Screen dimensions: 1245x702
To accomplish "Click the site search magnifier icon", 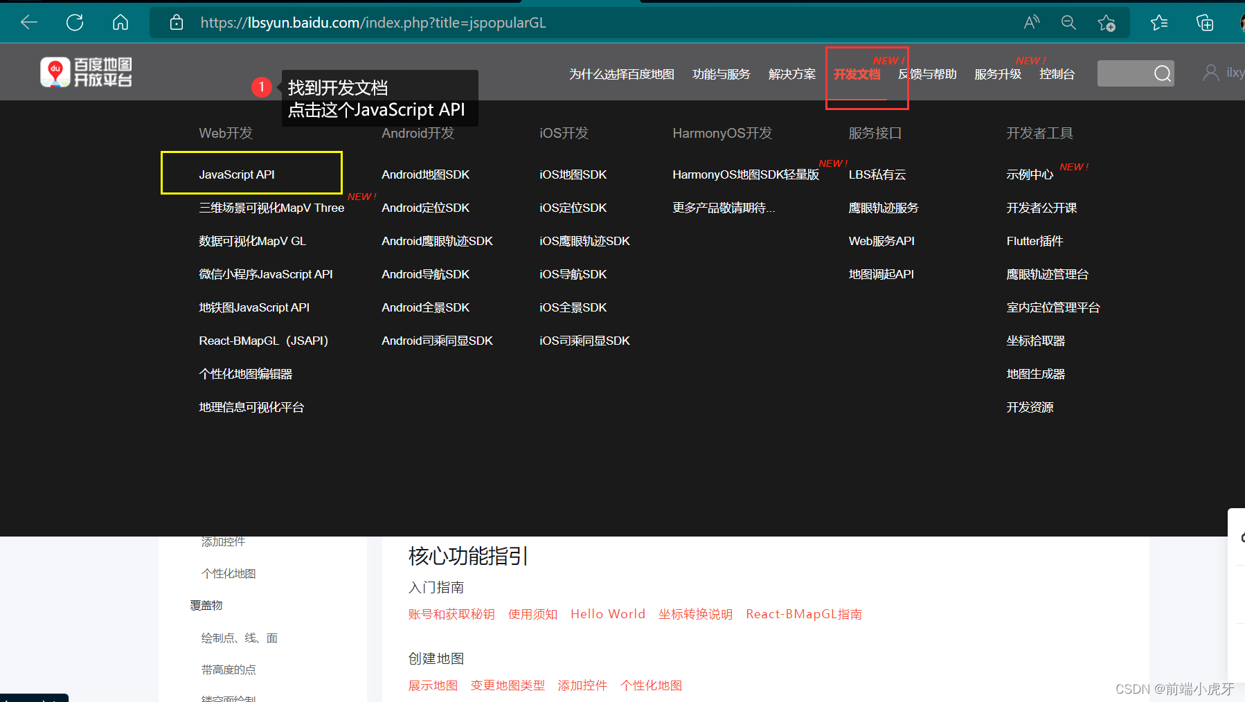I will point(1163,73).
